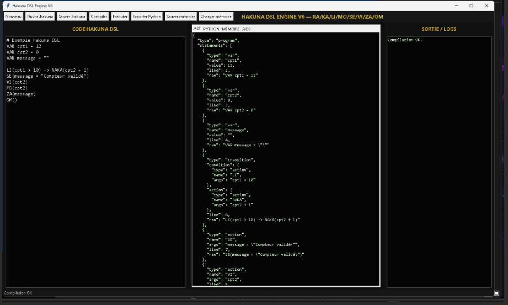
Task: Click the code line 'ZA(message)'
Action: click(x=21, y=94)
